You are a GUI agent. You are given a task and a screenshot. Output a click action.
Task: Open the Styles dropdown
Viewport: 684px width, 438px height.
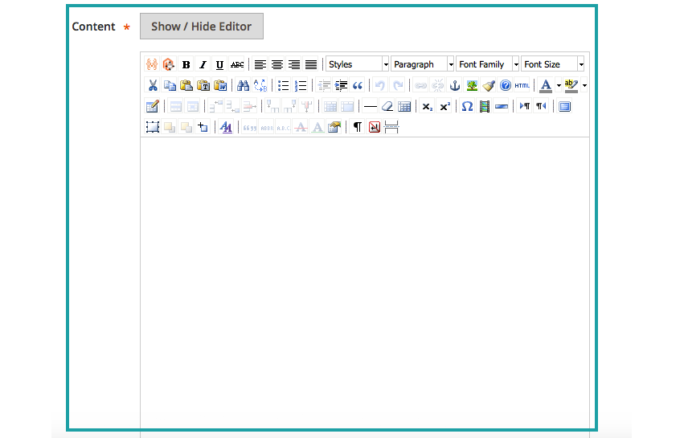(358, 64)
